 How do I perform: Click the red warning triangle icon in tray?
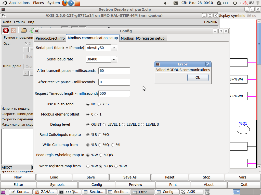tap(245, 3)
